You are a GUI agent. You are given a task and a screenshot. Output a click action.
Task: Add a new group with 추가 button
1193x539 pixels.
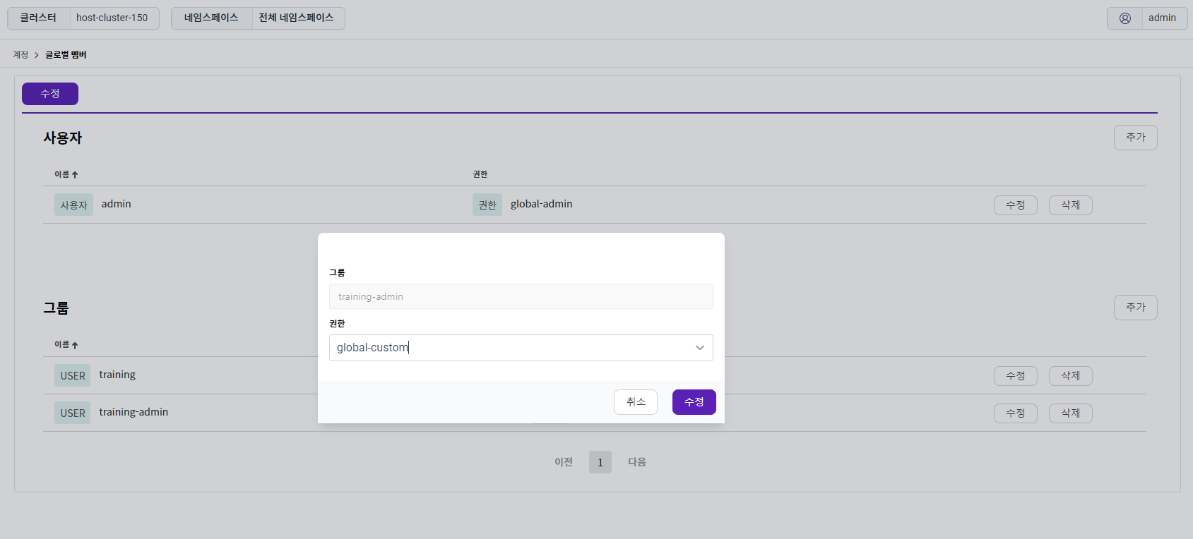pyautogui.click(x=1136, y=308)
